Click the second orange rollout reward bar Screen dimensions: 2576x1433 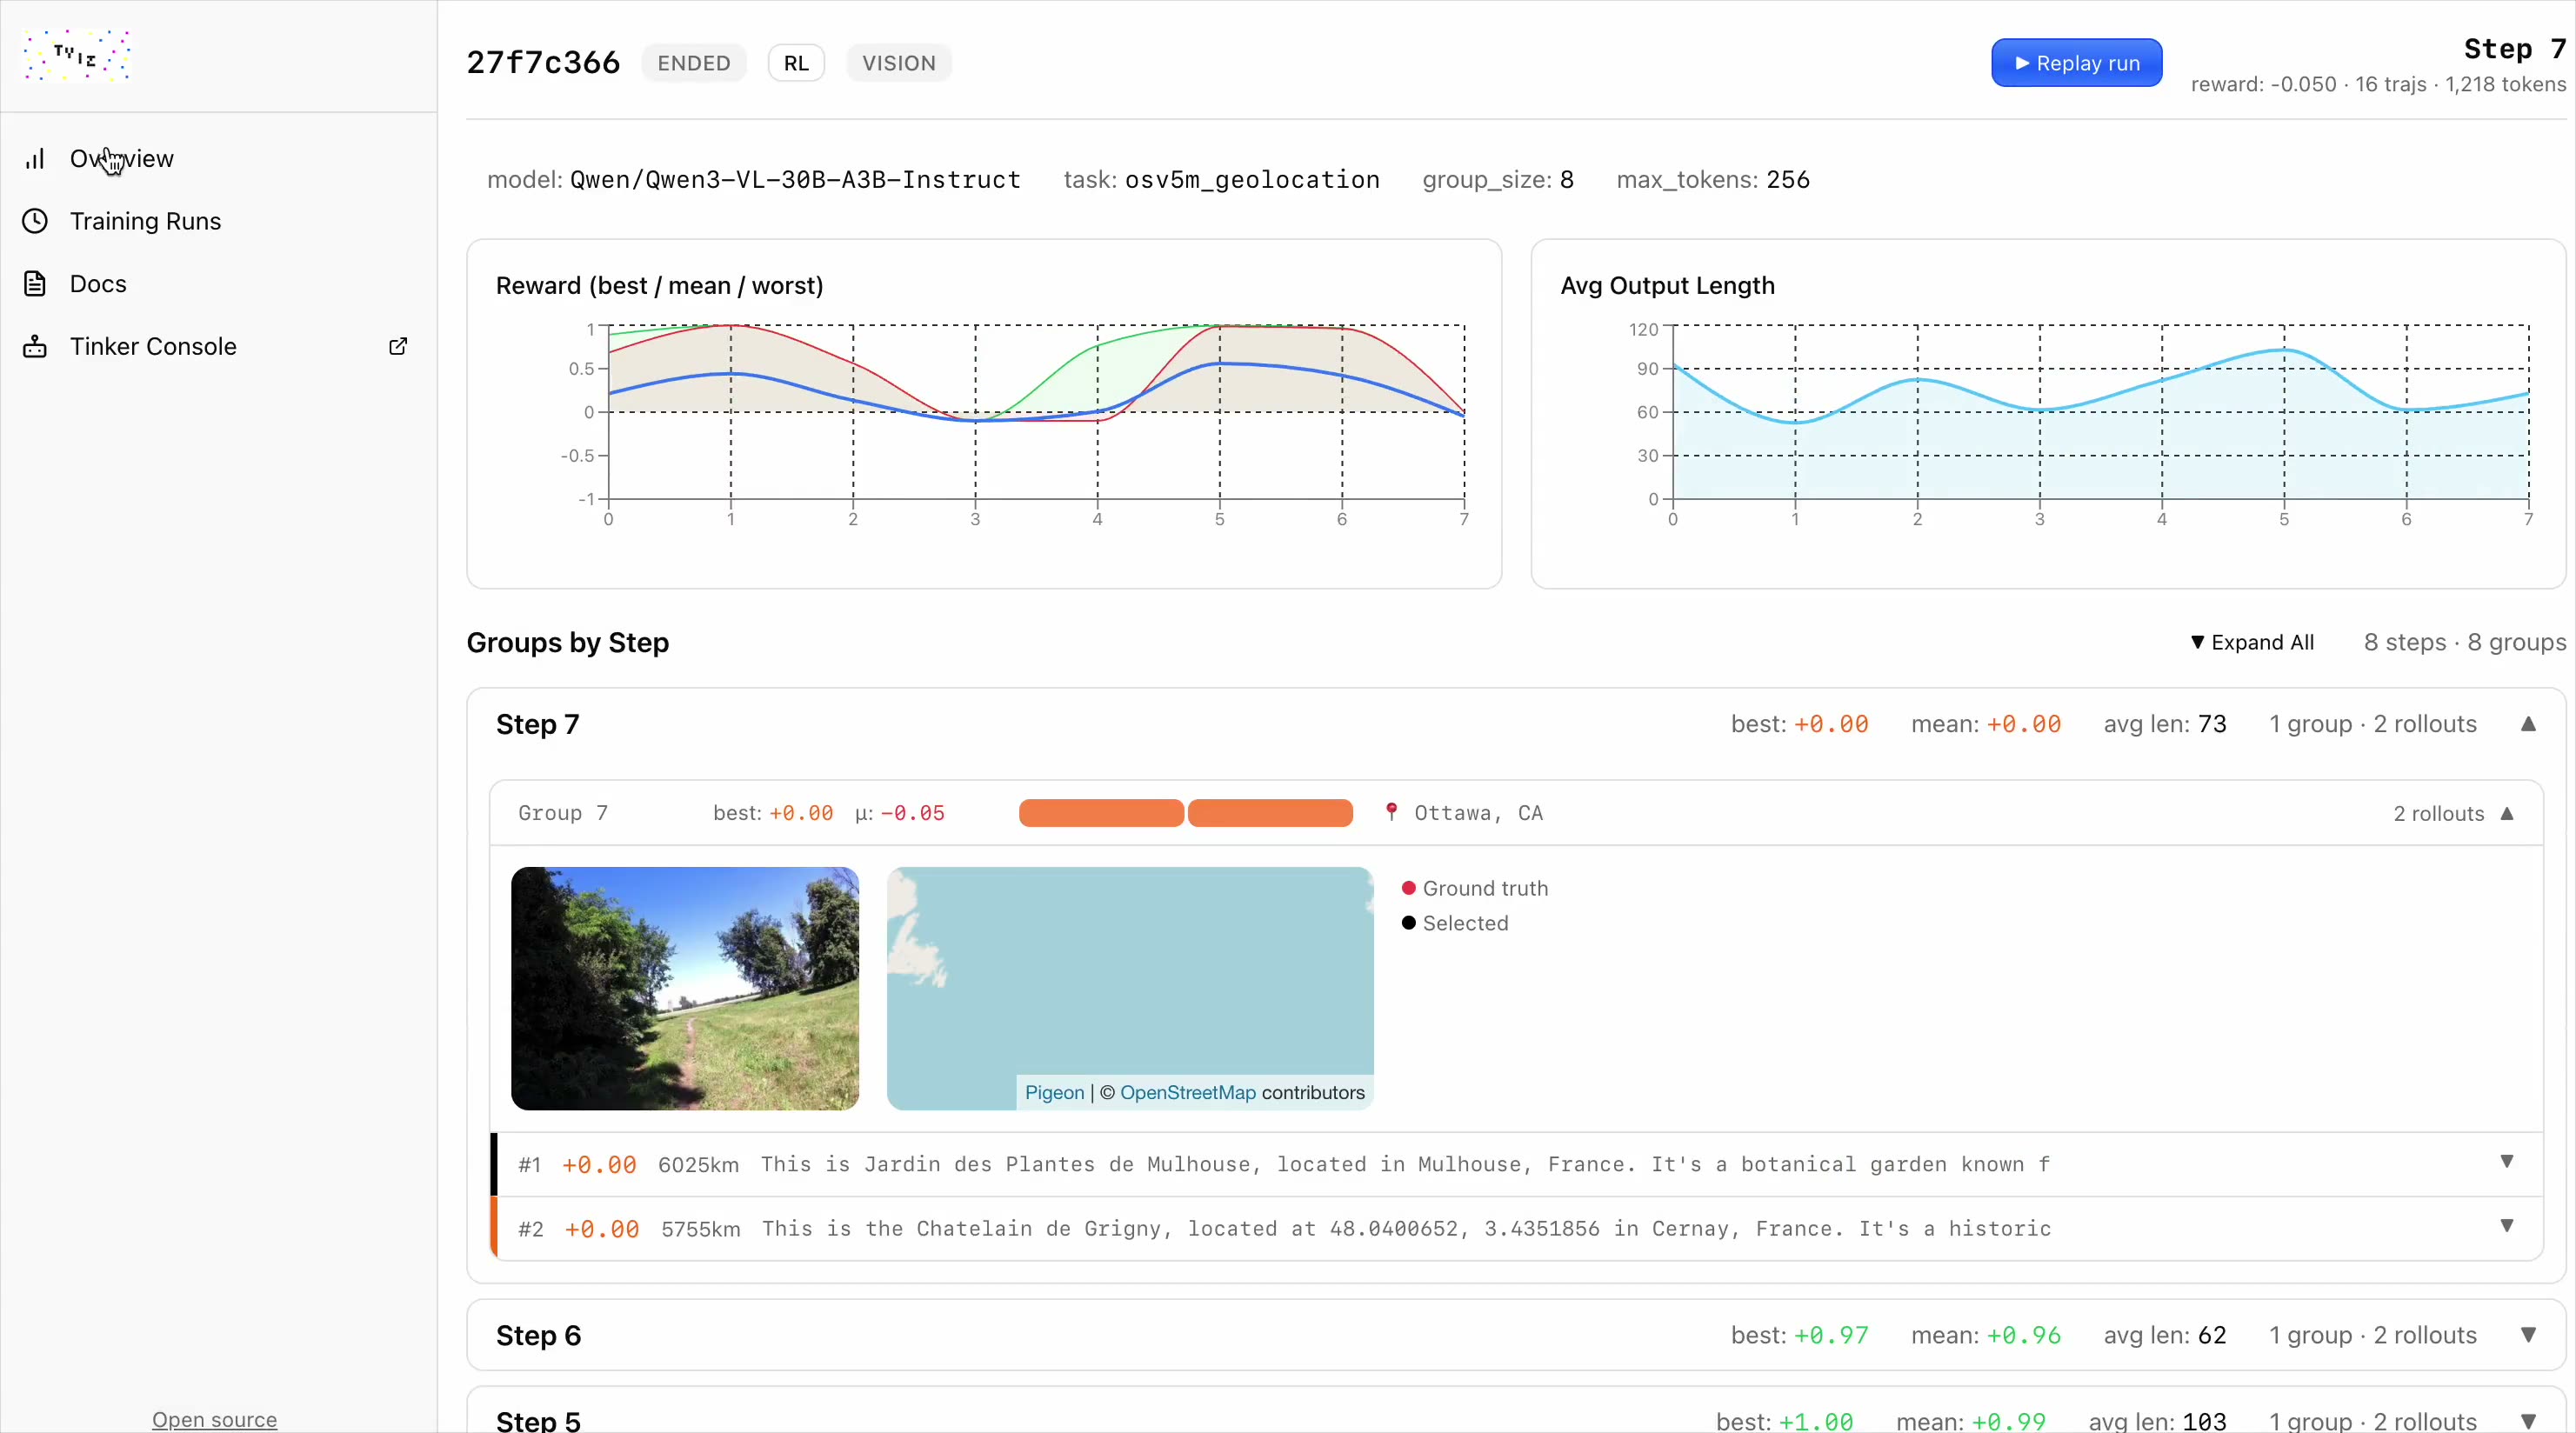[x=1269, y=813]
